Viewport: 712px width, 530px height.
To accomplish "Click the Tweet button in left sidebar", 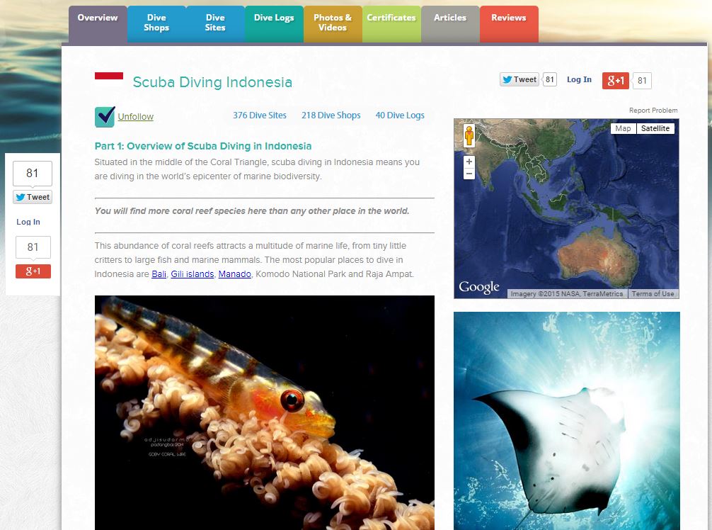I will [33, 197].
